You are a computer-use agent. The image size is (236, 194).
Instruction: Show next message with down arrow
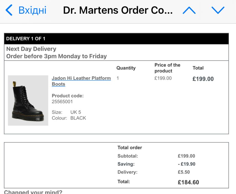(x=218, y=11)
